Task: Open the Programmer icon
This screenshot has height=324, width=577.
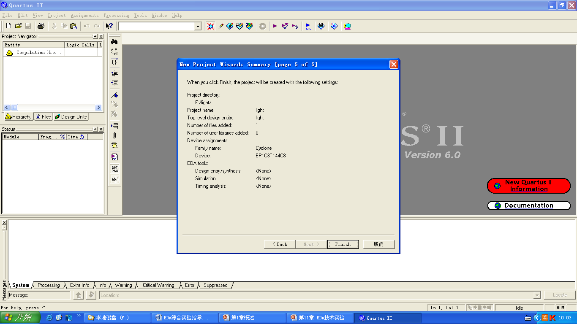Action: coord(334,26)
